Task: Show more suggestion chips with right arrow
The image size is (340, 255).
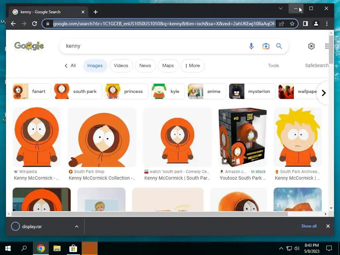Action: (323, 93)
